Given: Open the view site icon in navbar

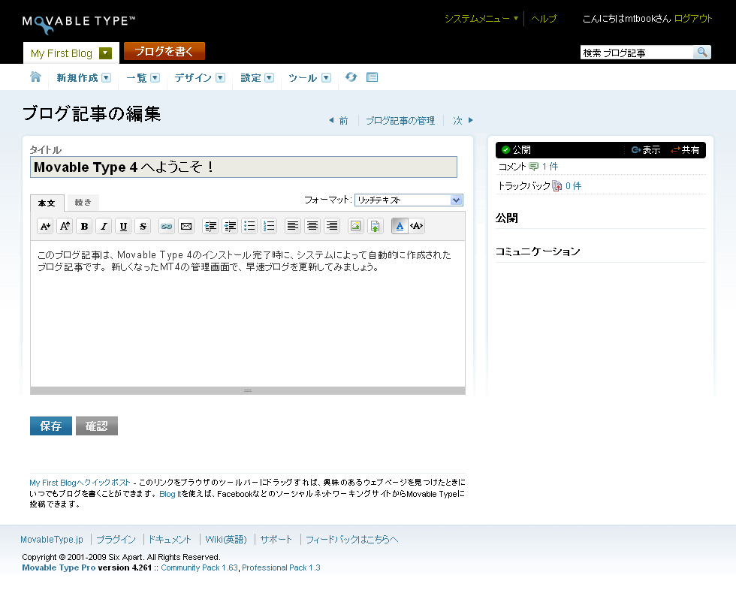Looking at the screenshot, I should [373, 77].
